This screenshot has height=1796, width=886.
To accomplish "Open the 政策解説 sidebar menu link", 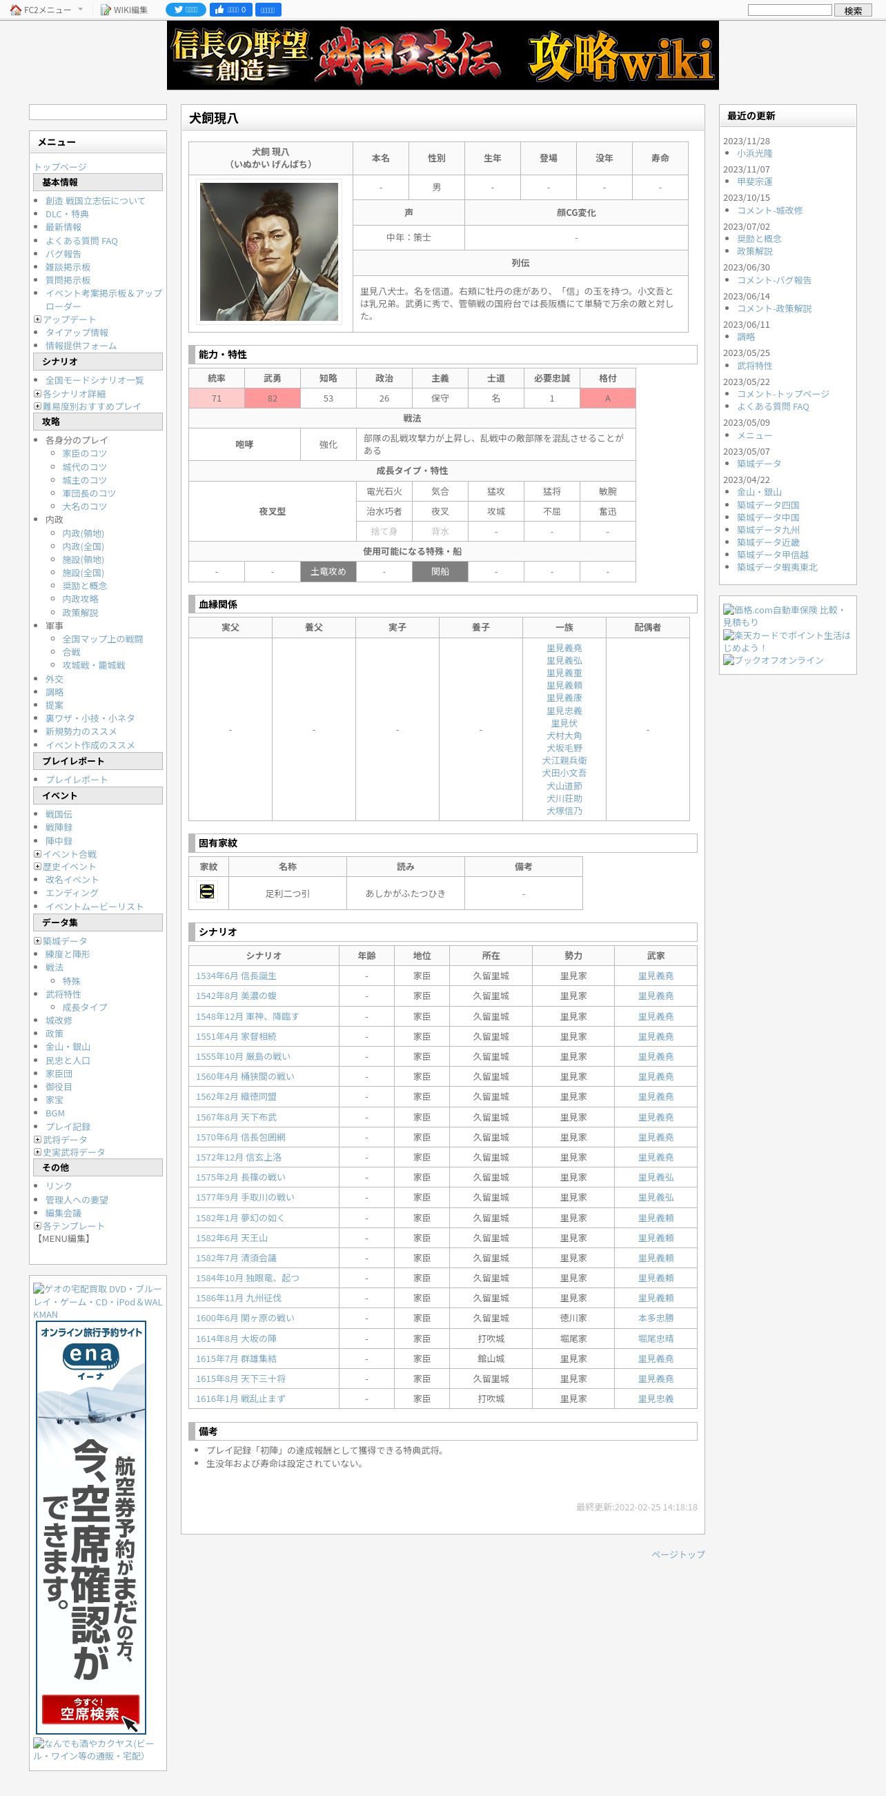I will coord(80,612).
